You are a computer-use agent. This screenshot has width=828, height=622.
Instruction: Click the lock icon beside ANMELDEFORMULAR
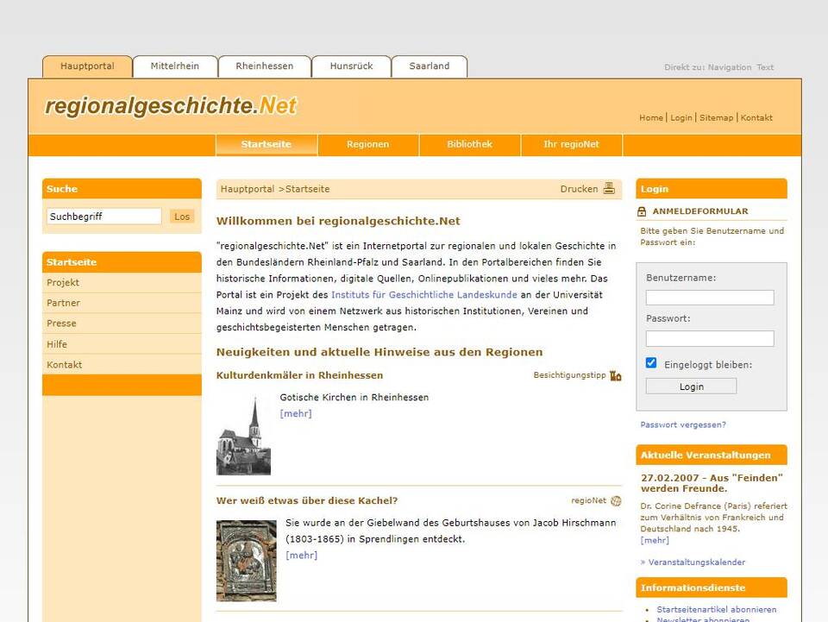pos(642,211)
